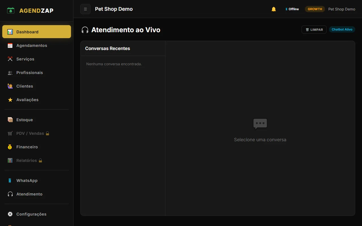Open Agendamentos from the sidebar
The height and width of the screenshot is (226, 362).
point(32,45)
